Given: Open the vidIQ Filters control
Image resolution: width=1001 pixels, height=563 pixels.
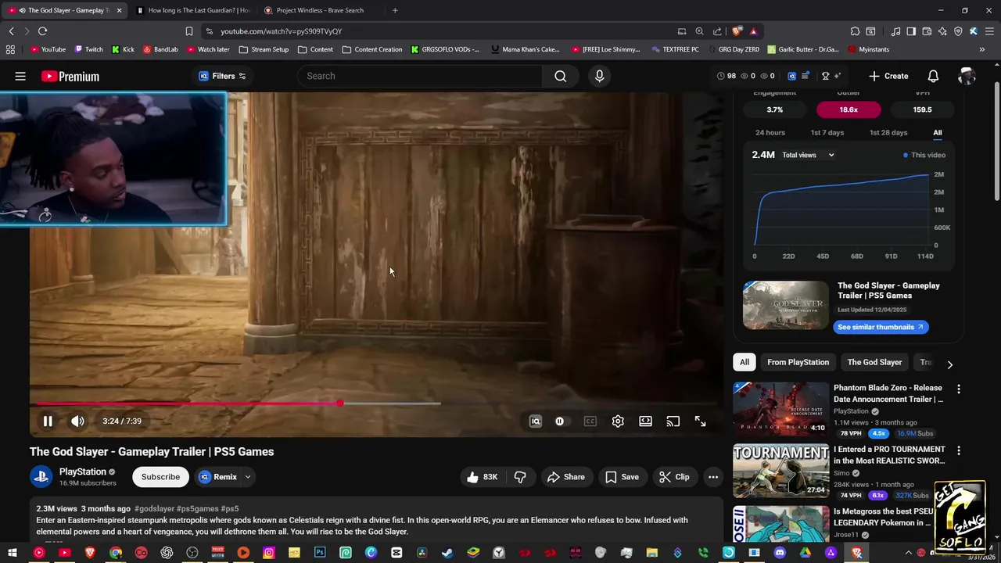Looking at the screenshot, I should (222, 76).
